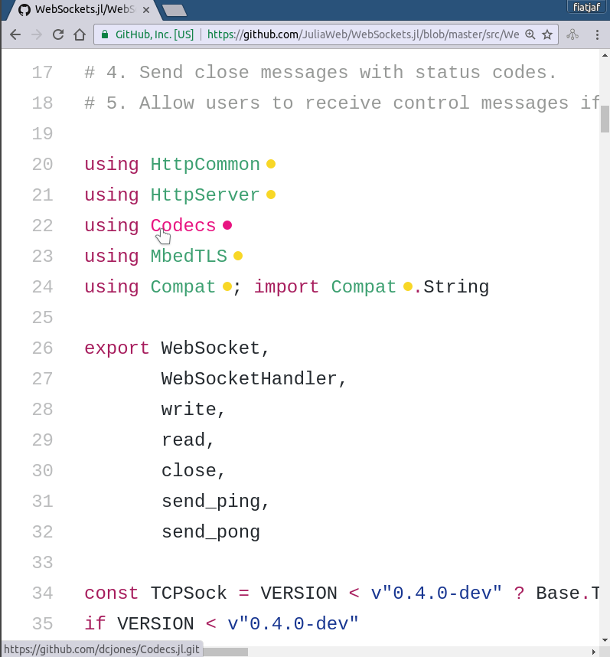The image size is (610, 657).
Task: Click yellow dot next to HttpCommon
Action: 271,164
